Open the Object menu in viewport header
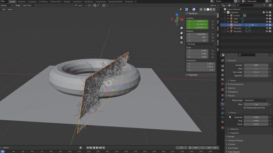Viewport: 273px width, 153px height. tap(10, 10)
